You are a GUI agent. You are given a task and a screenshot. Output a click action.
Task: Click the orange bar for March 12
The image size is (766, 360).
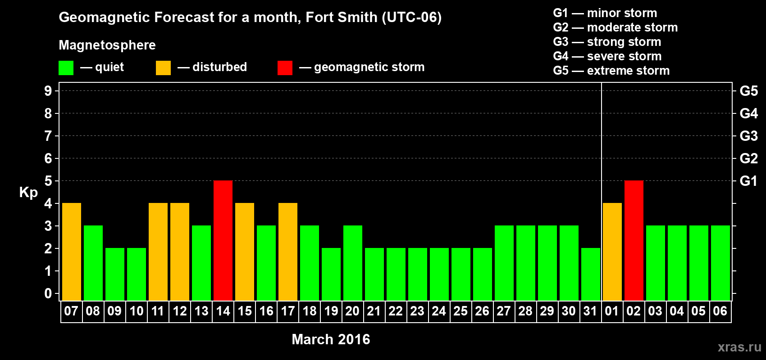tap(180, 252)
